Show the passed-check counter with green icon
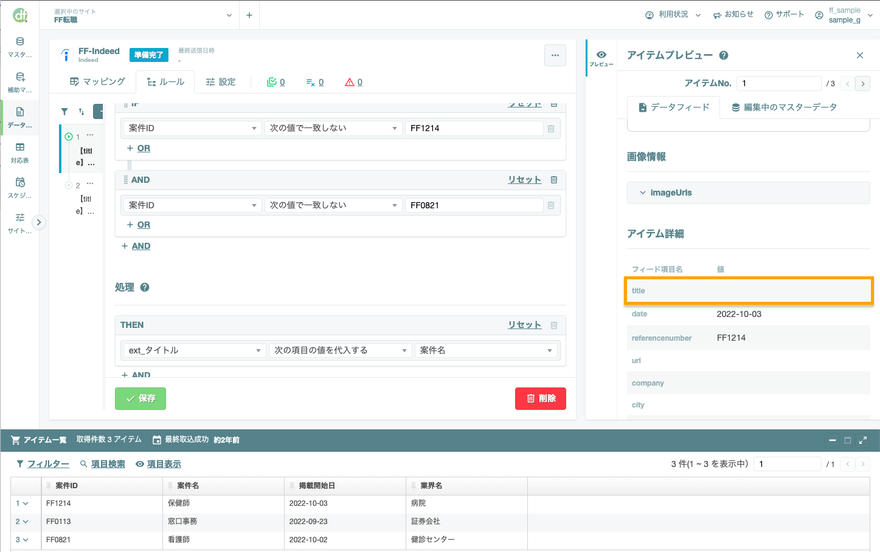 pyautogui.click(x=276, y=82)
